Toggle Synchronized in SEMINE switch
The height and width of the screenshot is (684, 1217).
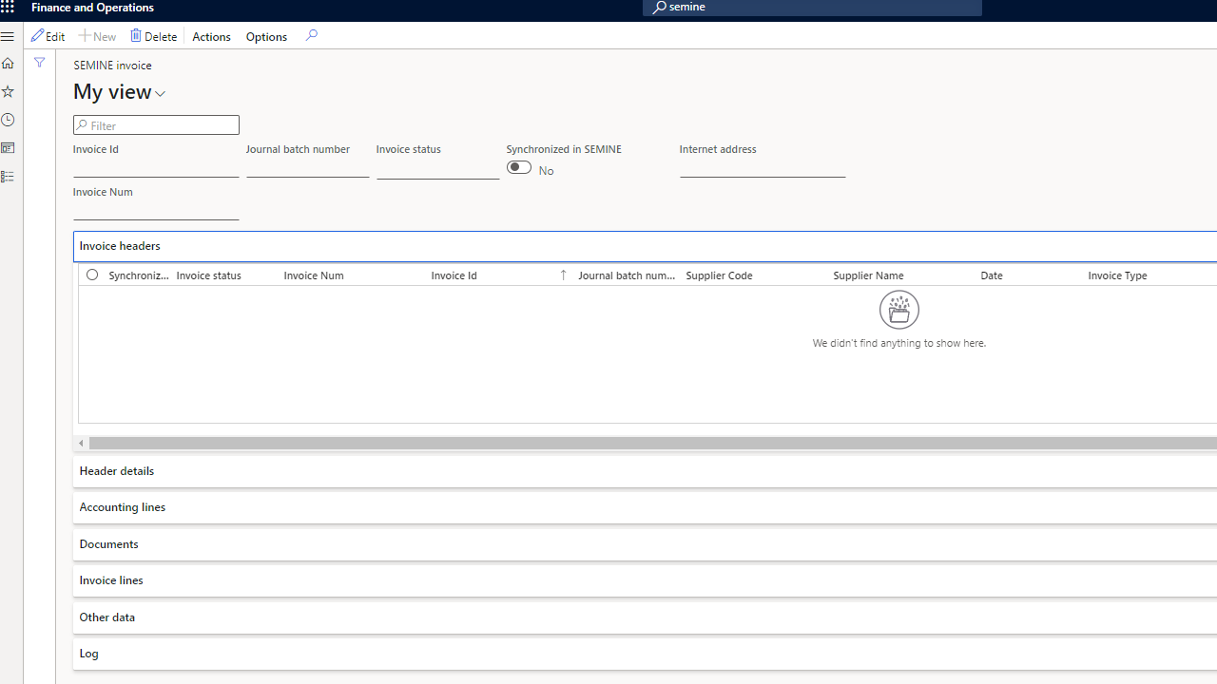pyautogui.click(x=519, y=168)
